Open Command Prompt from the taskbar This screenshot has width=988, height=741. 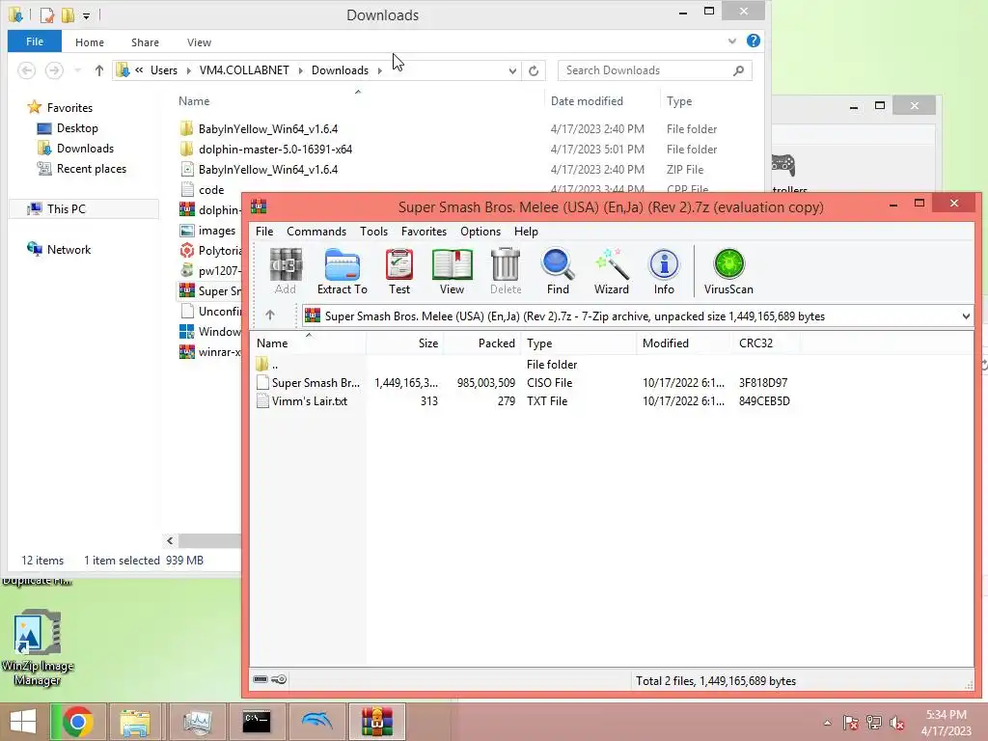click(x=257, y=722)
